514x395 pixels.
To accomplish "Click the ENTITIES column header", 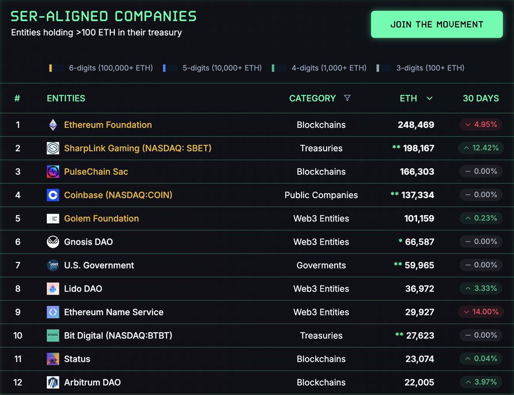I will (66, 98).
